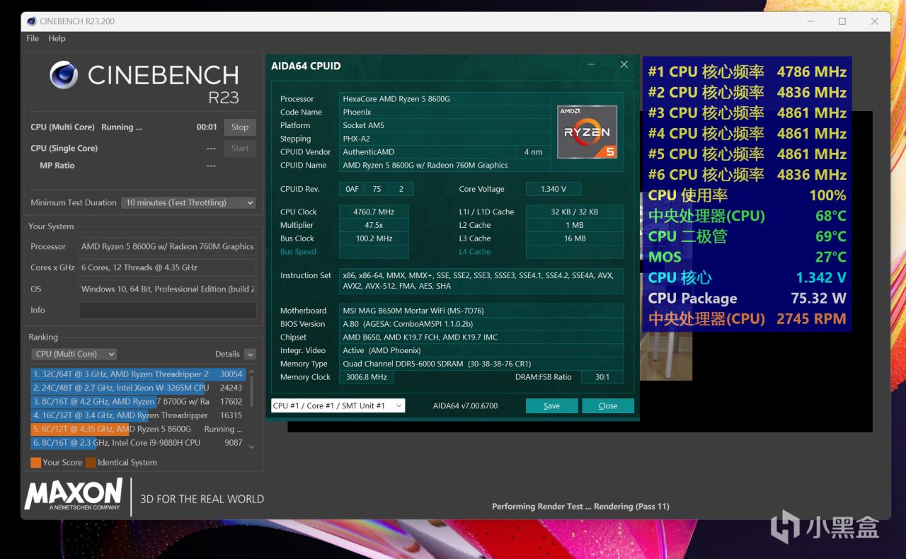Screen dimensions: 906x559
Task: Open the Help menu
Action: coord(57,38)
